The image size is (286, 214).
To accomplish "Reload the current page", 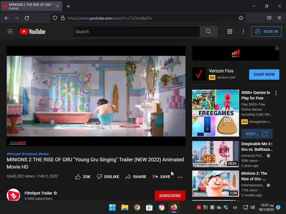I will (27, 18).
